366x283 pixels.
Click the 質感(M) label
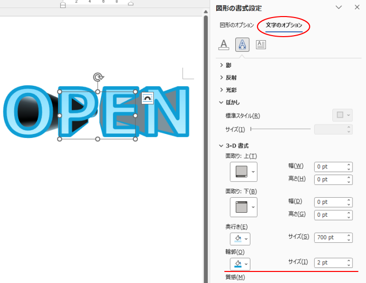coord(235,277)
